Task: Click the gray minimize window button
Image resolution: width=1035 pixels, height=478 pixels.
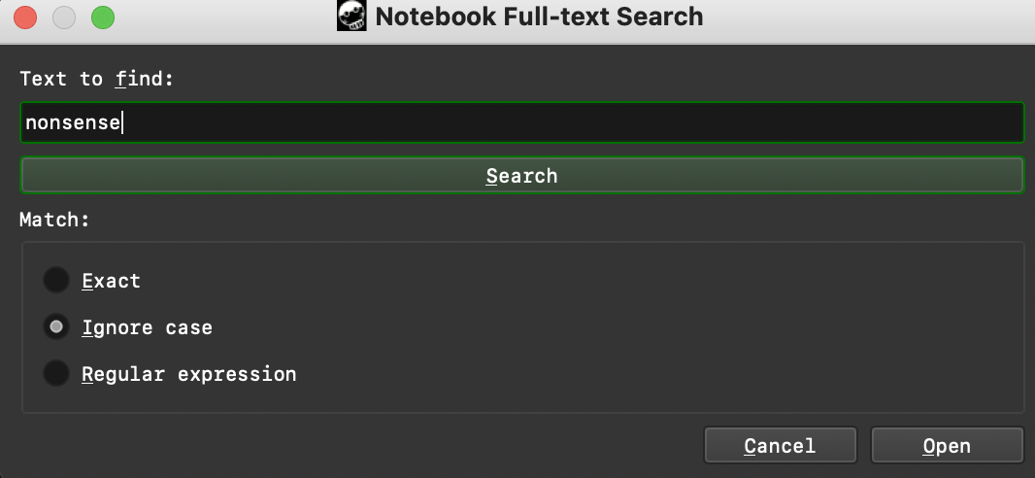Action: point(64,17)
